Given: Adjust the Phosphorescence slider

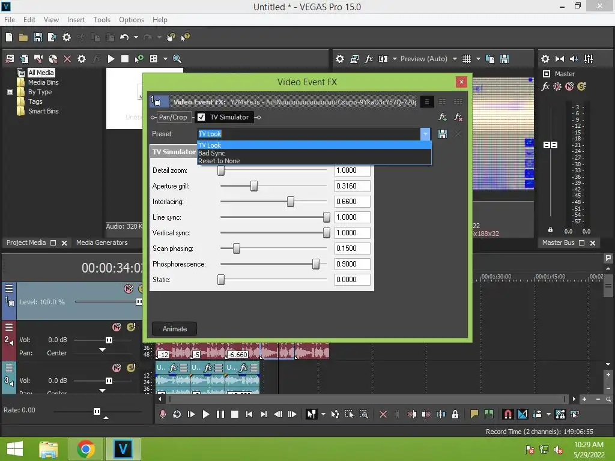Looking at the screenshot, I should pos(316,264).
